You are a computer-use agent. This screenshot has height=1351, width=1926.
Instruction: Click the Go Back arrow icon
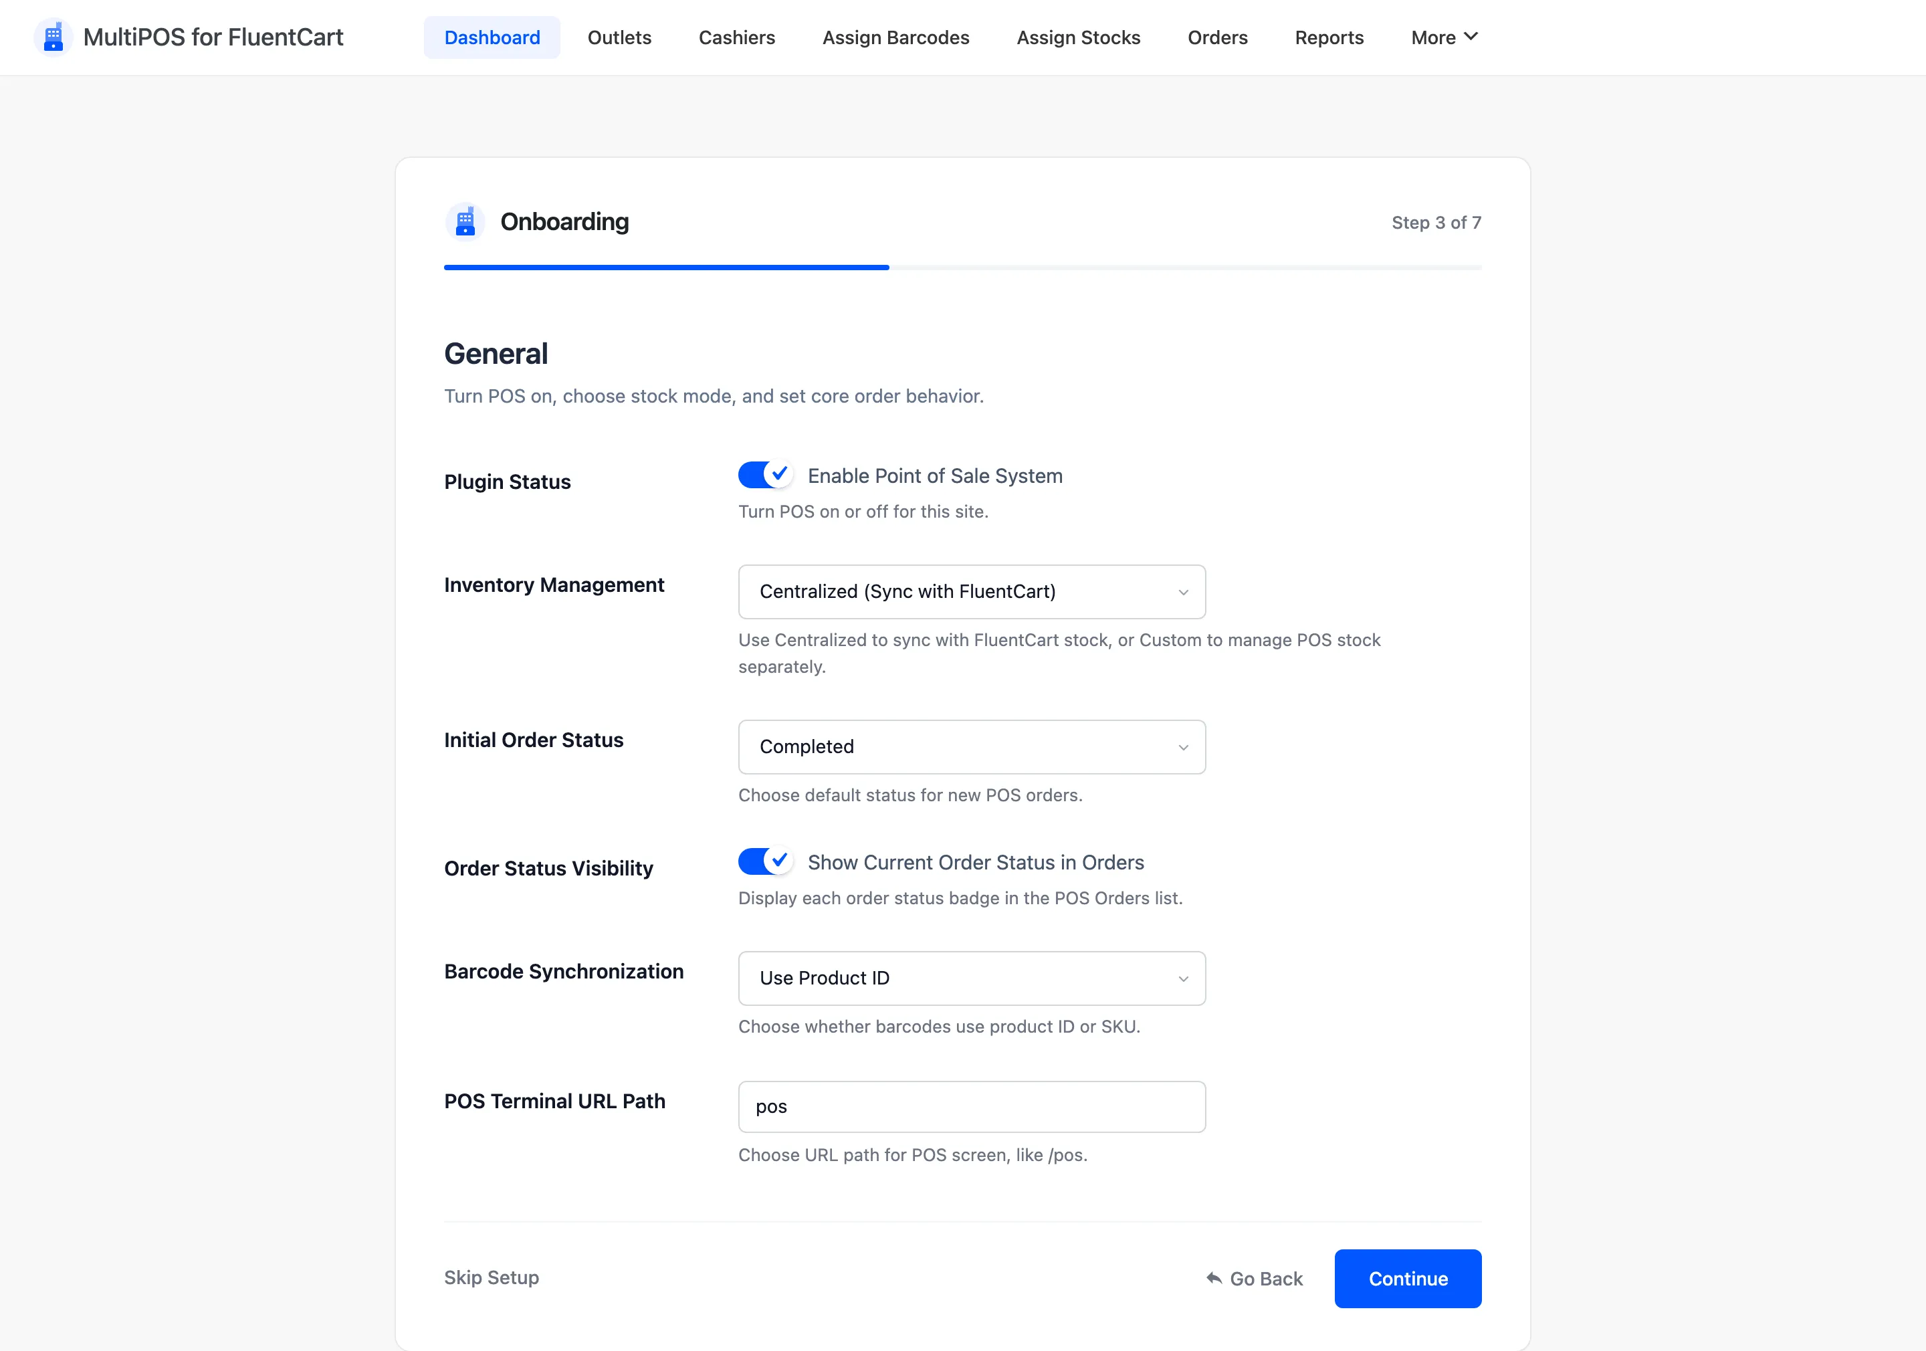pyautogui.click(x=1214, y=1278)
